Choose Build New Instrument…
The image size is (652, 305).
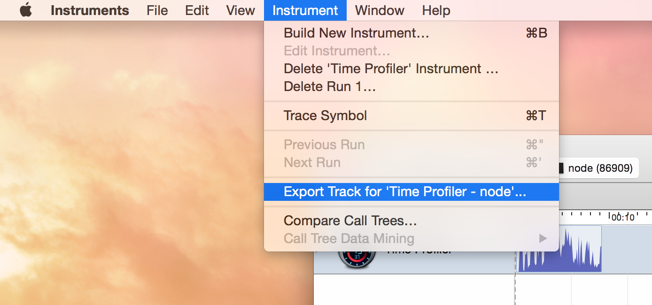(356, 33)
